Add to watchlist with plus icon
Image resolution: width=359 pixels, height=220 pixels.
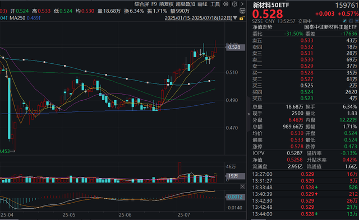click(357, 21)
